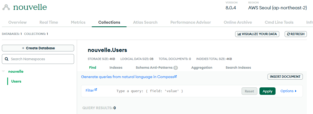Switch to the Atlas Search tab

pyautogui.click(x=145, y=22)
